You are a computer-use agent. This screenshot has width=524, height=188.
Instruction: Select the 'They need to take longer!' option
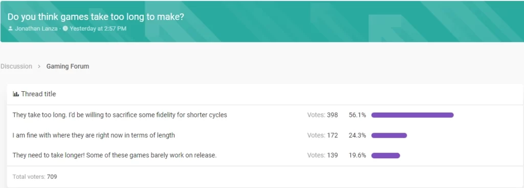point(115,156)
